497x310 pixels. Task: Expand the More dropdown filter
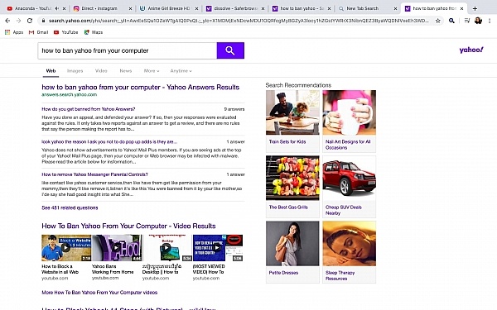pos(152,71)
